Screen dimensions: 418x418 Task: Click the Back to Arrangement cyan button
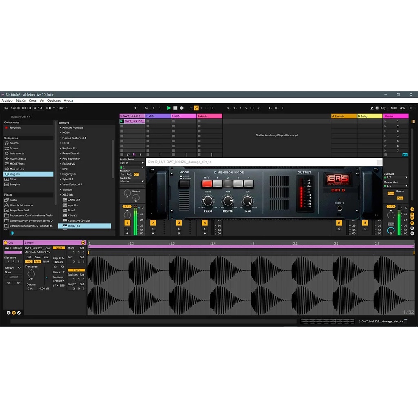405,155
